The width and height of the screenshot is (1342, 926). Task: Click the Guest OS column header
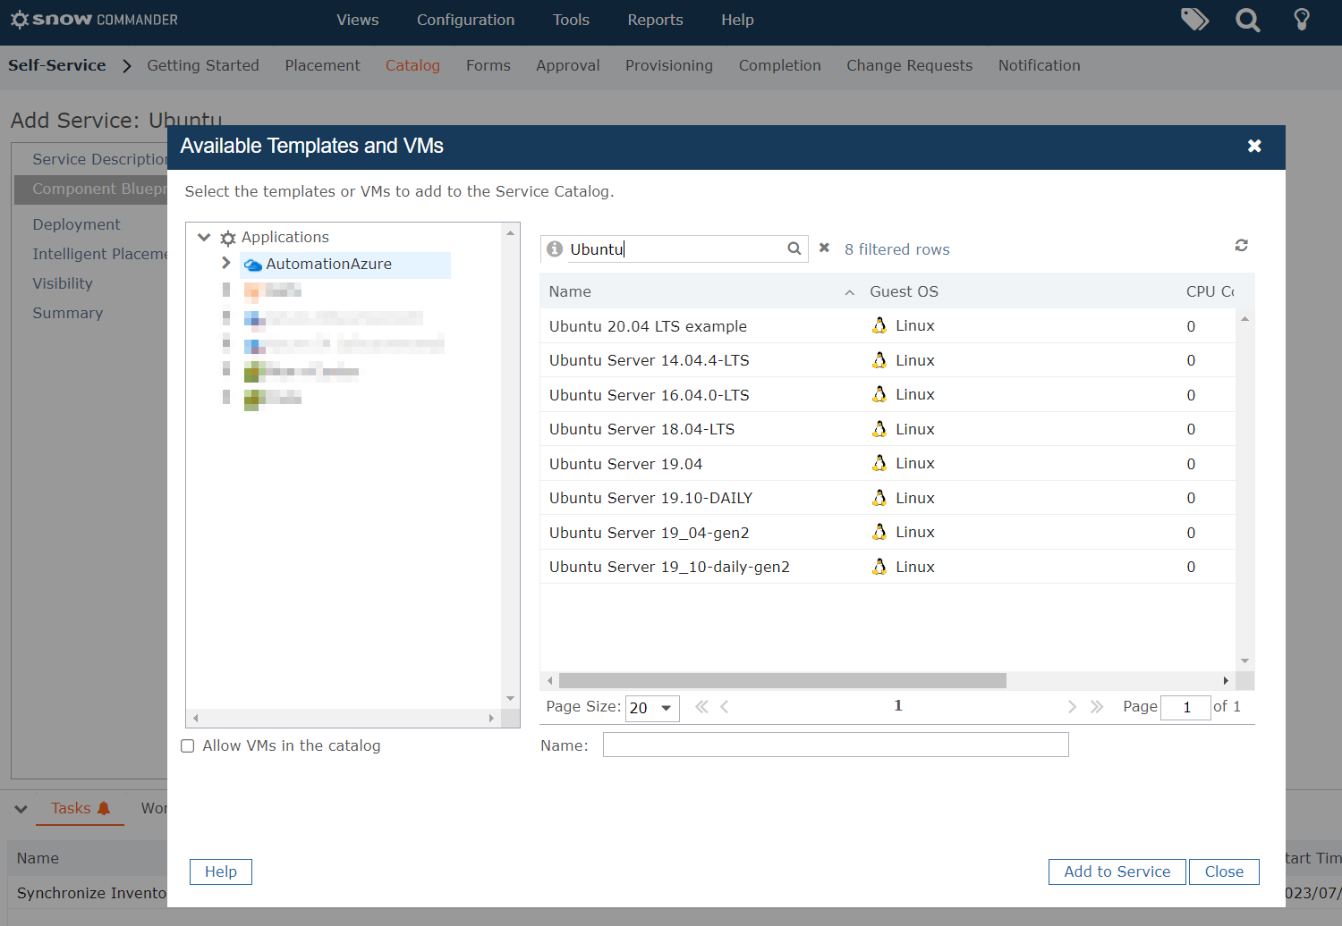[x=905, y=291]
